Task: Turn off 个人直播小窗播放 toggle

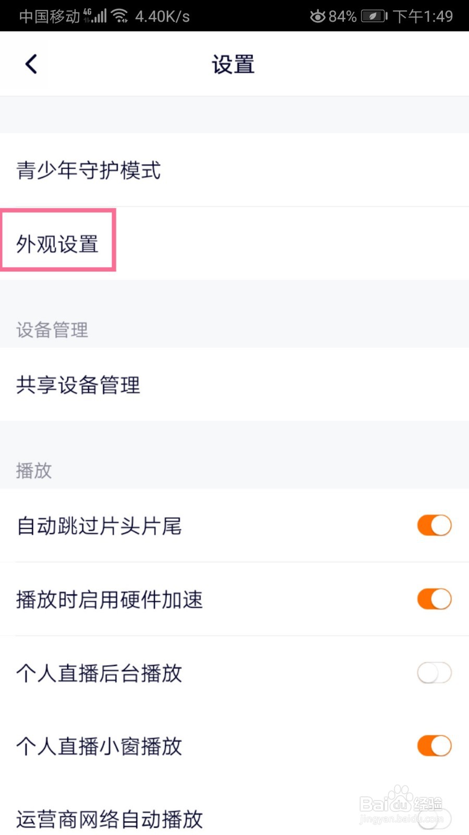Action: (x=434, y=746)
